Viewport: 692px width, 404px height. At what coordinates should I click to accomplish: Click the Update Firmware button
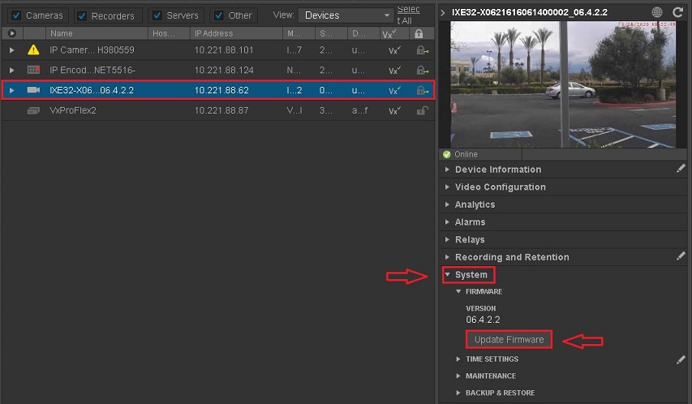(509, 339)
